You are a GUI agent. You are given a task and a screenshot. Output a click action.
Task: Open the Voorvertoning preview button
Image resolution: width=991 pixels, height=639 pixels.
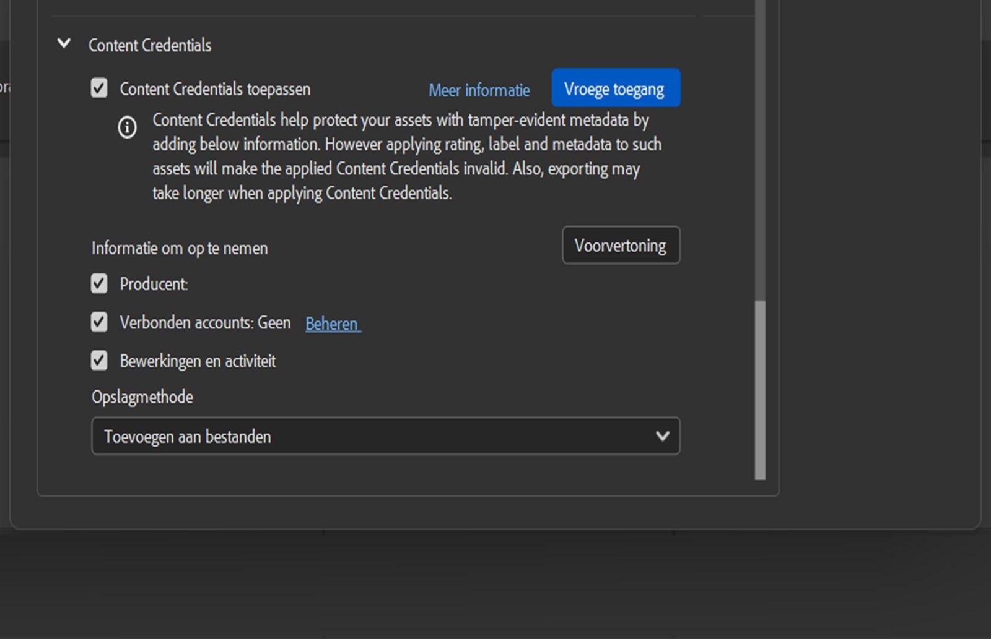[621, 245]
